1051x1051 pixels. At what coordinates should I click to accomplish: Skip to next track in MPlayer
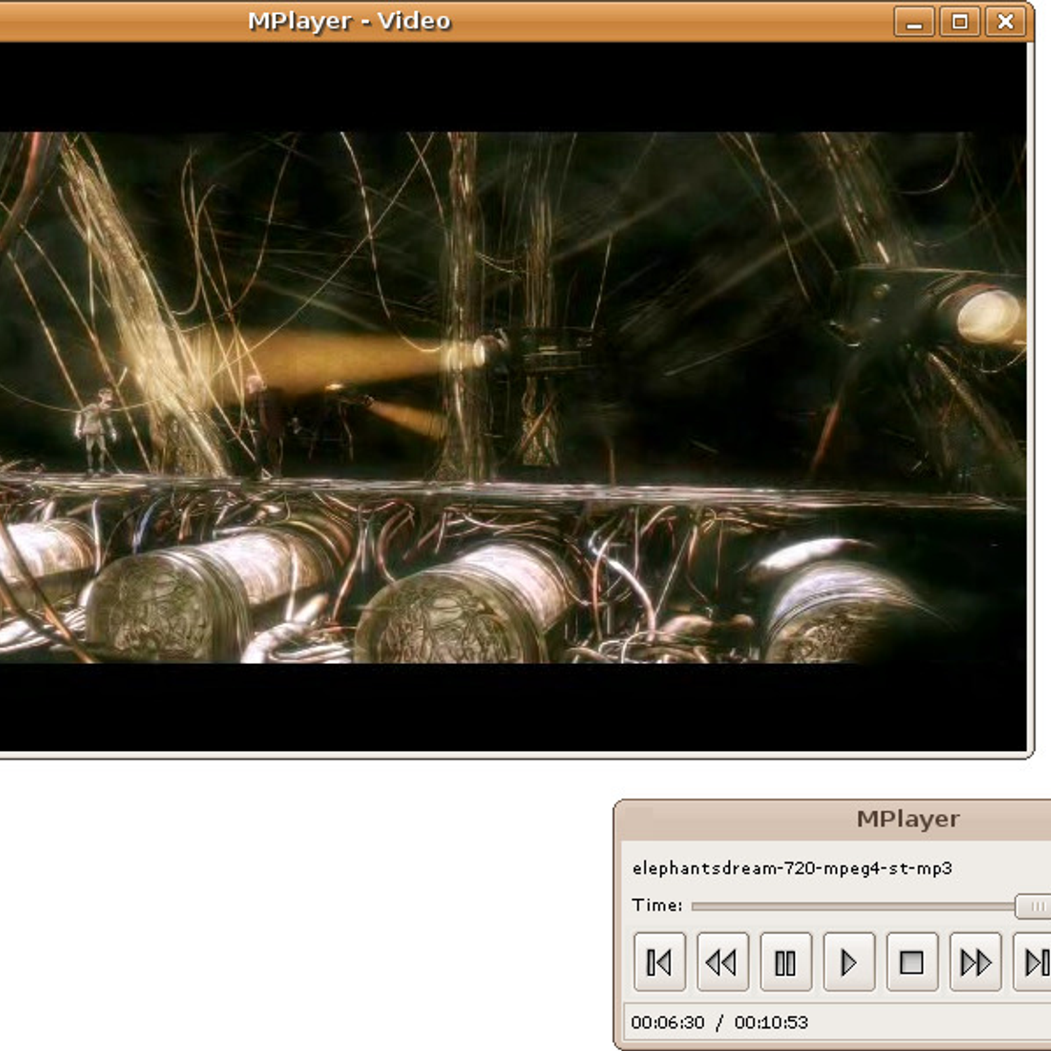pyautogui.click(x=1033, y=962)
